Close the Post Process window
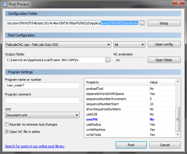The height and width of the screenshot is (154, 187). tap(179, 3)
